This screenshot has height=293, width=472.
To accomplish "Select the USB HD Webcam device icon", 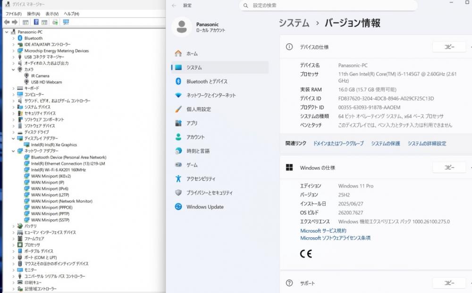I will point(26,82).
